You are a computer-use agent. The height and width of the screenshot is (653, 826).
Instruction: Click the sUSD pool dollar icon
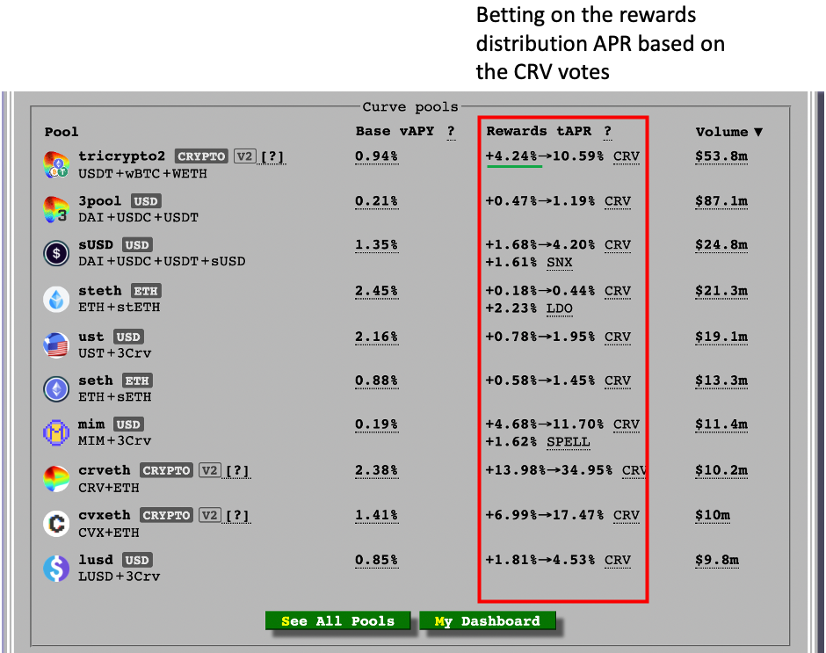(x=56, y=253)
